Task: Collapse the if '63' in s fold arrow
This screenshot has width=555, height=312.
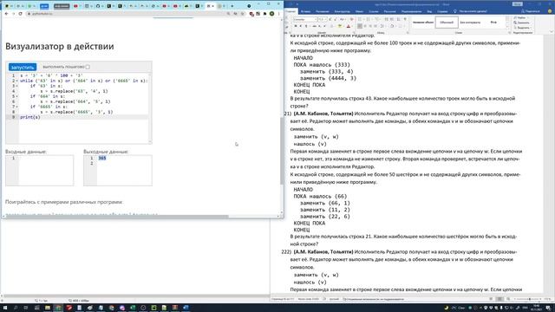Action: (17, 86)
